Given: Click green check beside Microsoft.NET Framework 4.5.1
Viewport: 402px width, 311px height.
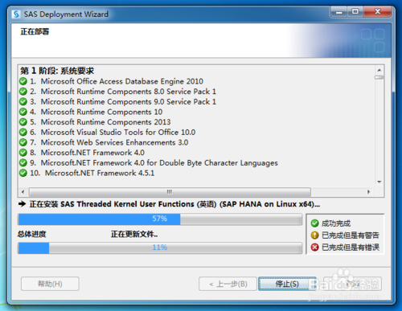Looking at the screenshot, I should pyautogui.click(x=23, y=173).
